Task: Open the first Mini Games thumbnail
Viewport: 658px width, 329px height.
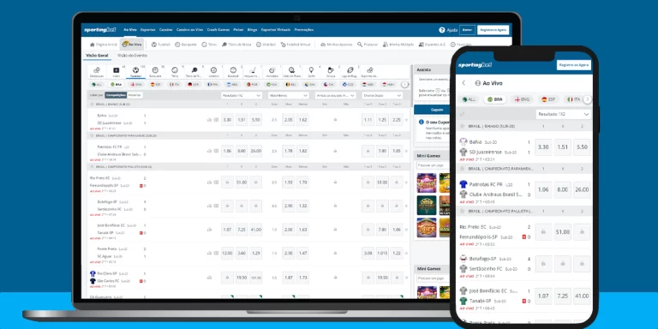Action: coord(427,182)
